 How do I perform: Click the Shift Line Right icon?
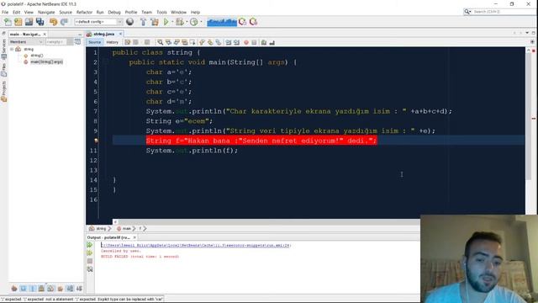pyautogui.click(x=236, y=42)
